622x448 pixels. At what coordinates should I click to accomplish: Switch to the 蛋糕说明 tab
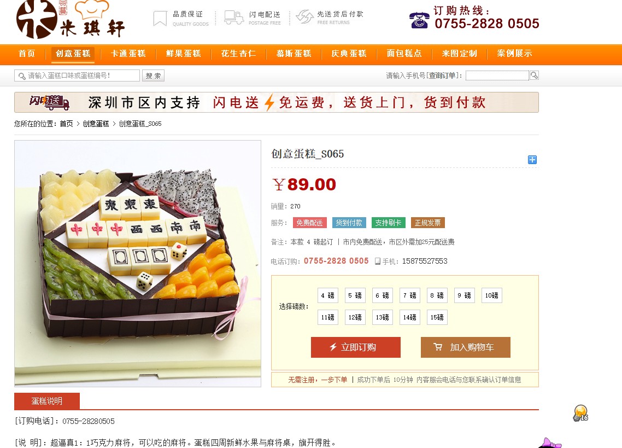click(x=47, y=401)
